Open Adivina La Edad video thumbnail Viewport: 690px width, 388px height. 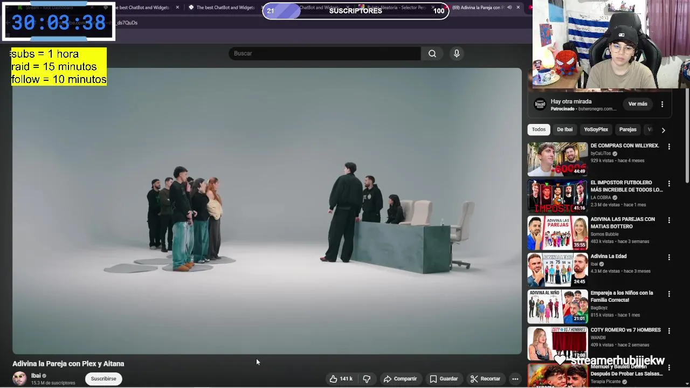(557, 269)
